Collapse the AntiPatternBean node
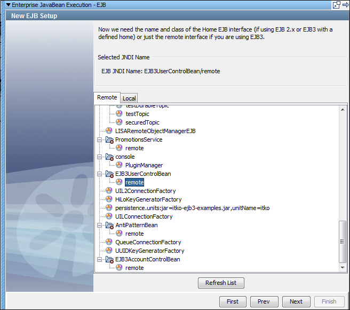The image size is (350, 310). coord(100,225)
